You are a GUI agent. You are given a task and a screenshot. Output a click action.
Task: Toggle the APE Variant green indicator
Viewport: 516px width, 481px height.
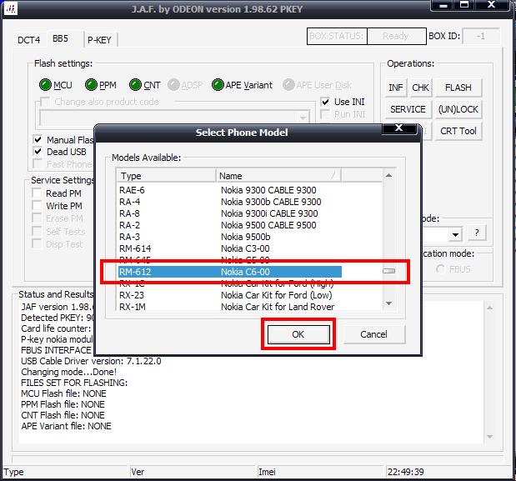pos(218,85)
